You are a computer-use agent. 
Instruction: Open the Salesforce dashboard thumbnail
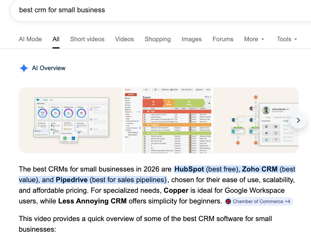[71, 120]
